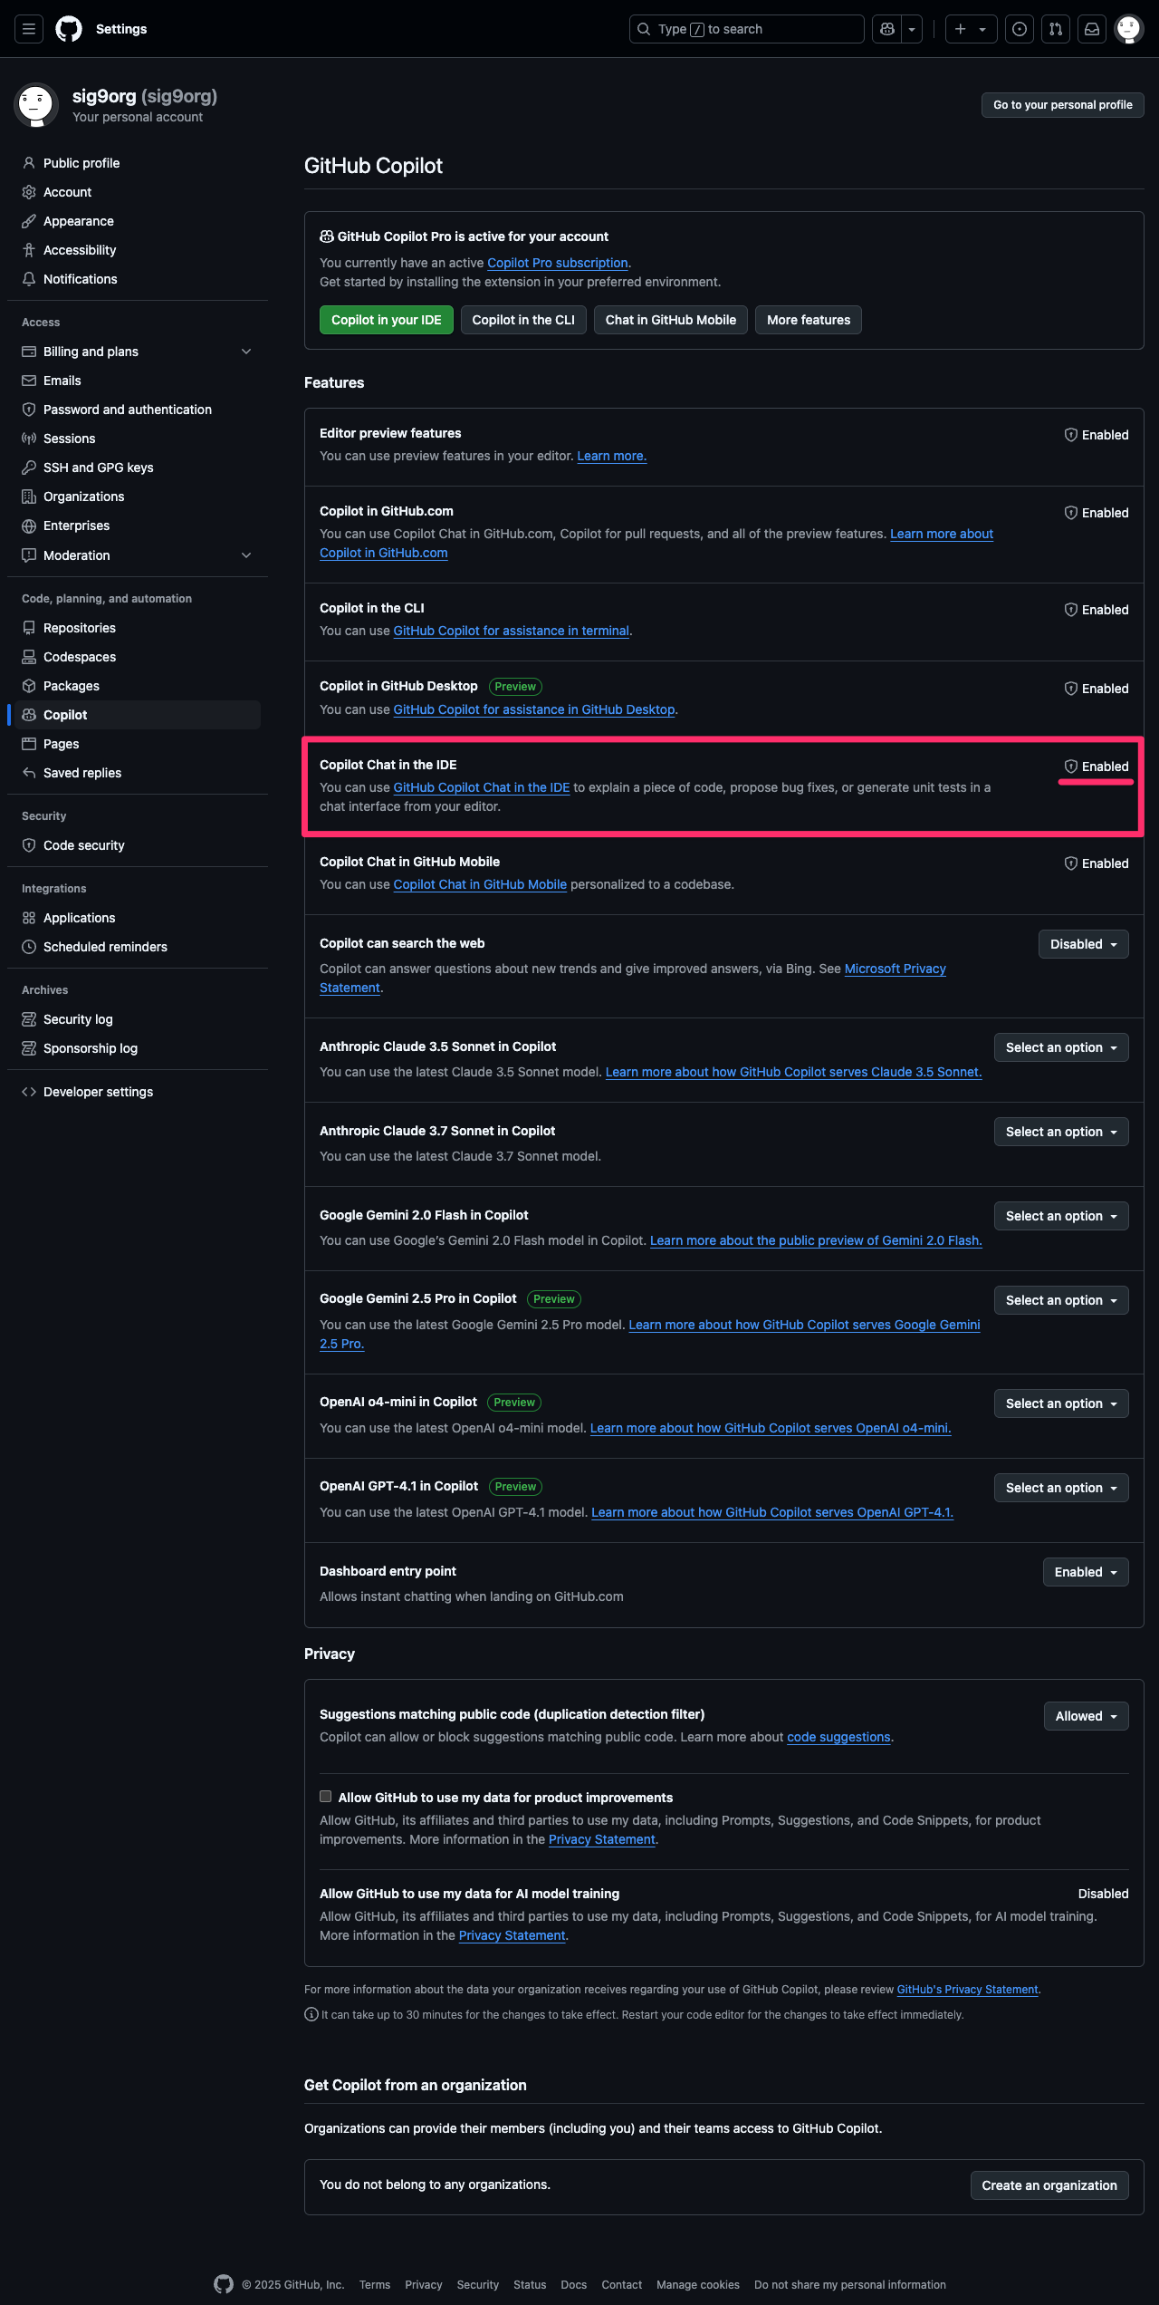
Task: Open user avatar menu in header
Action: coord(1128,29)
